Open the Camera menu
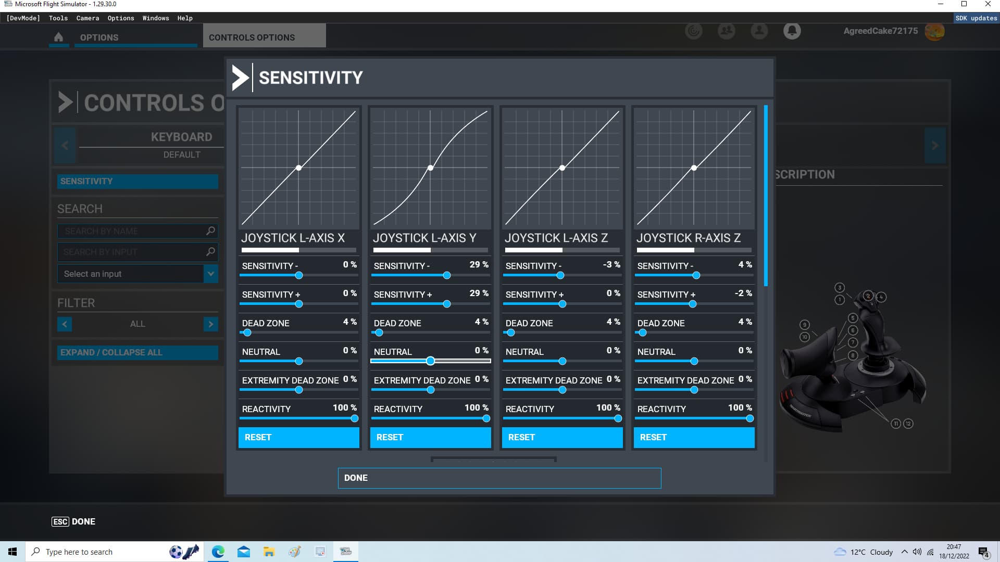Viewport: 1000px width, 562px height. pyautogui.click(x=87, y=18)
